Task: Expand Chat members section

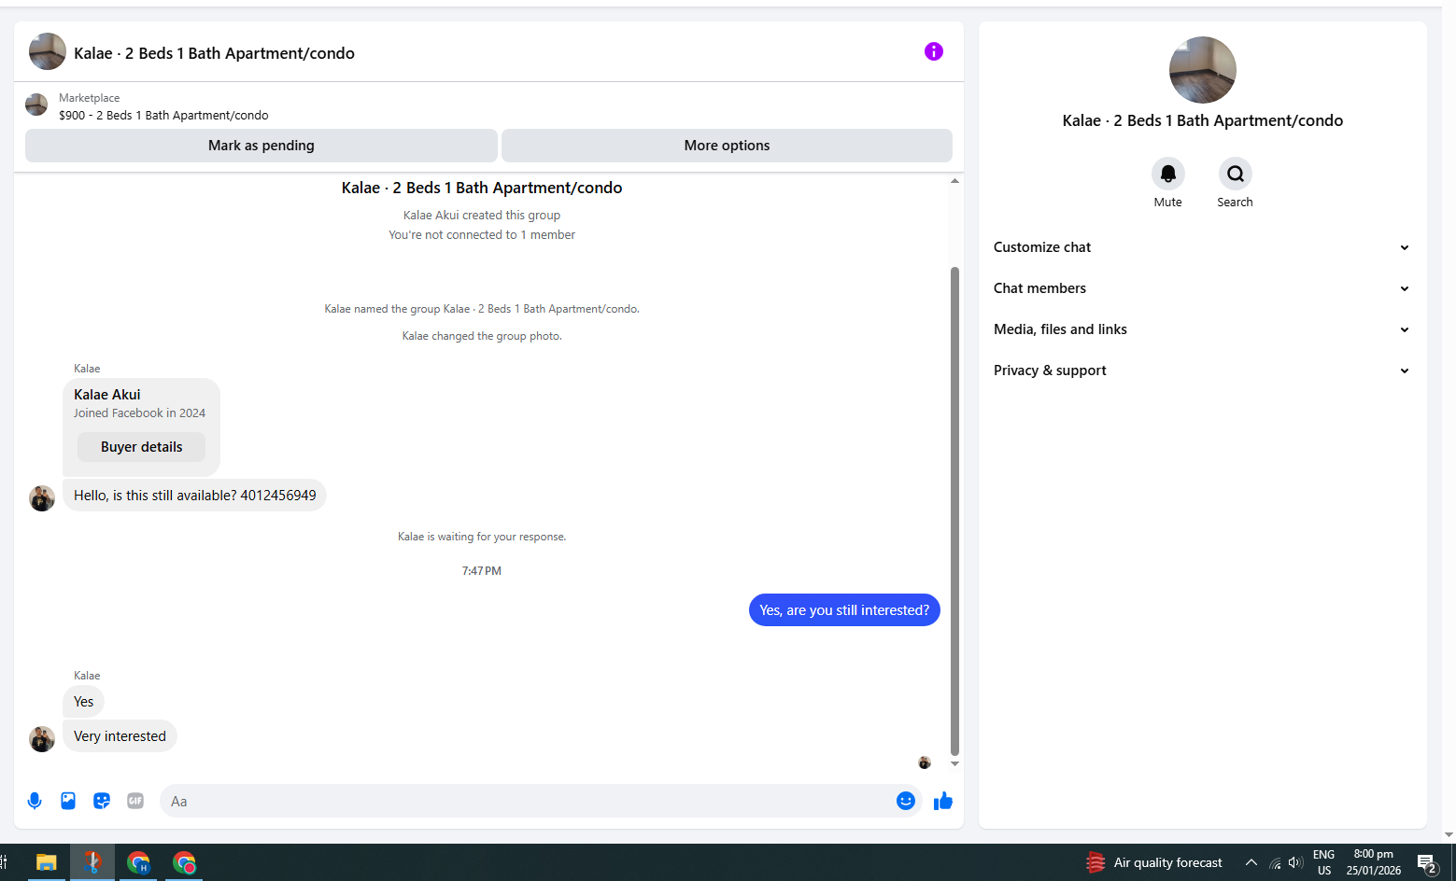Action: coord(1202,288)
